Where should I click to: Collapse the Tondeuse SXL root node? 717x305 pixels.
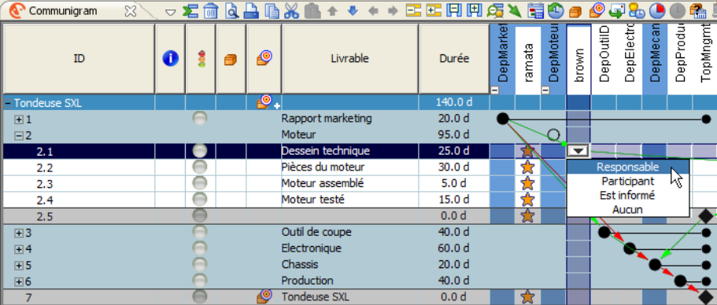[8, 103]
